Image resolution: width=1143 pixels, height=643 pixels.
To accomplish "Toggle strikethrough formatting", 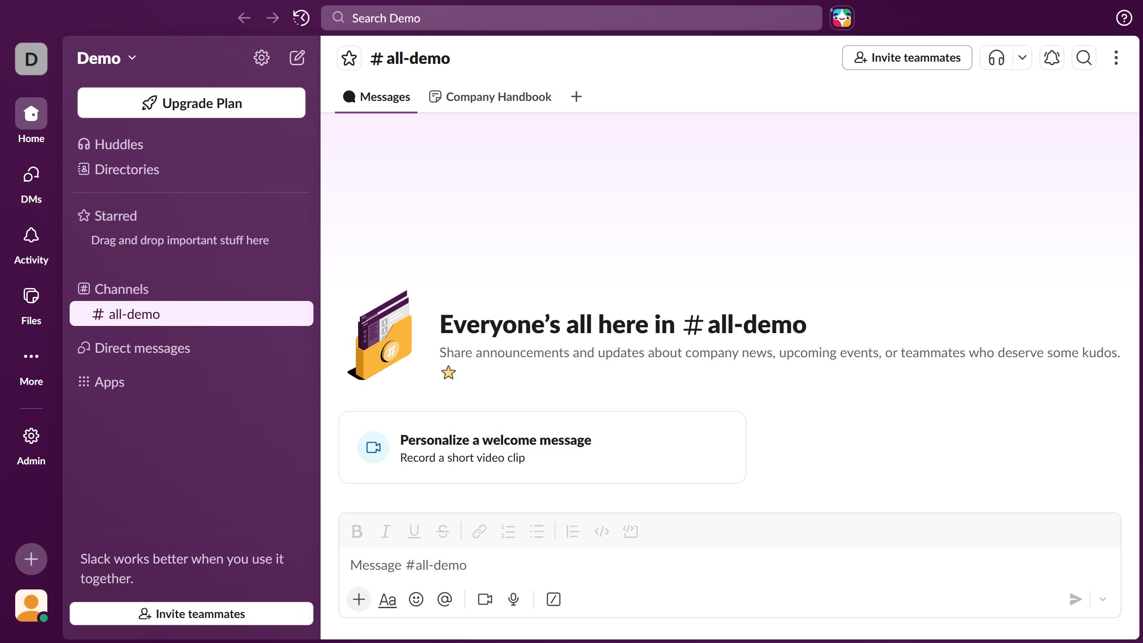I will point(442,531).
